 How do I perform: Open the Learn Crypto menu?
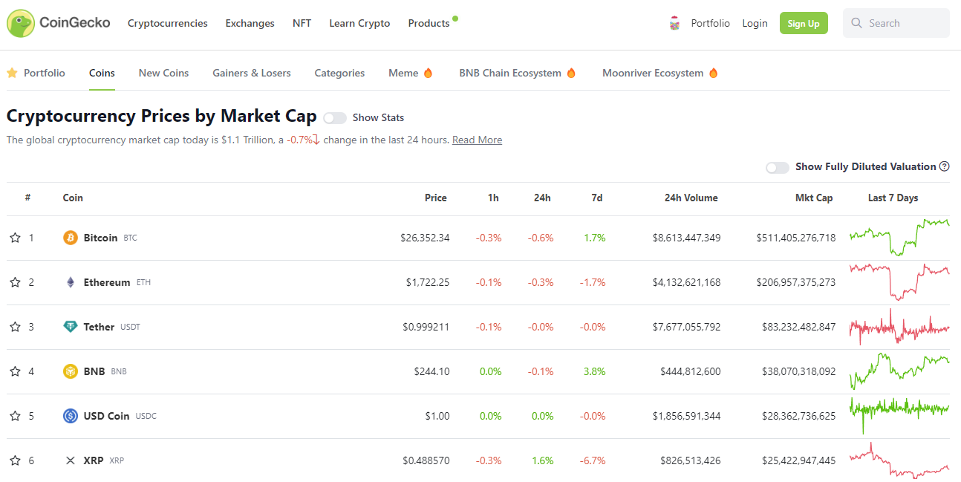(359, 23)
